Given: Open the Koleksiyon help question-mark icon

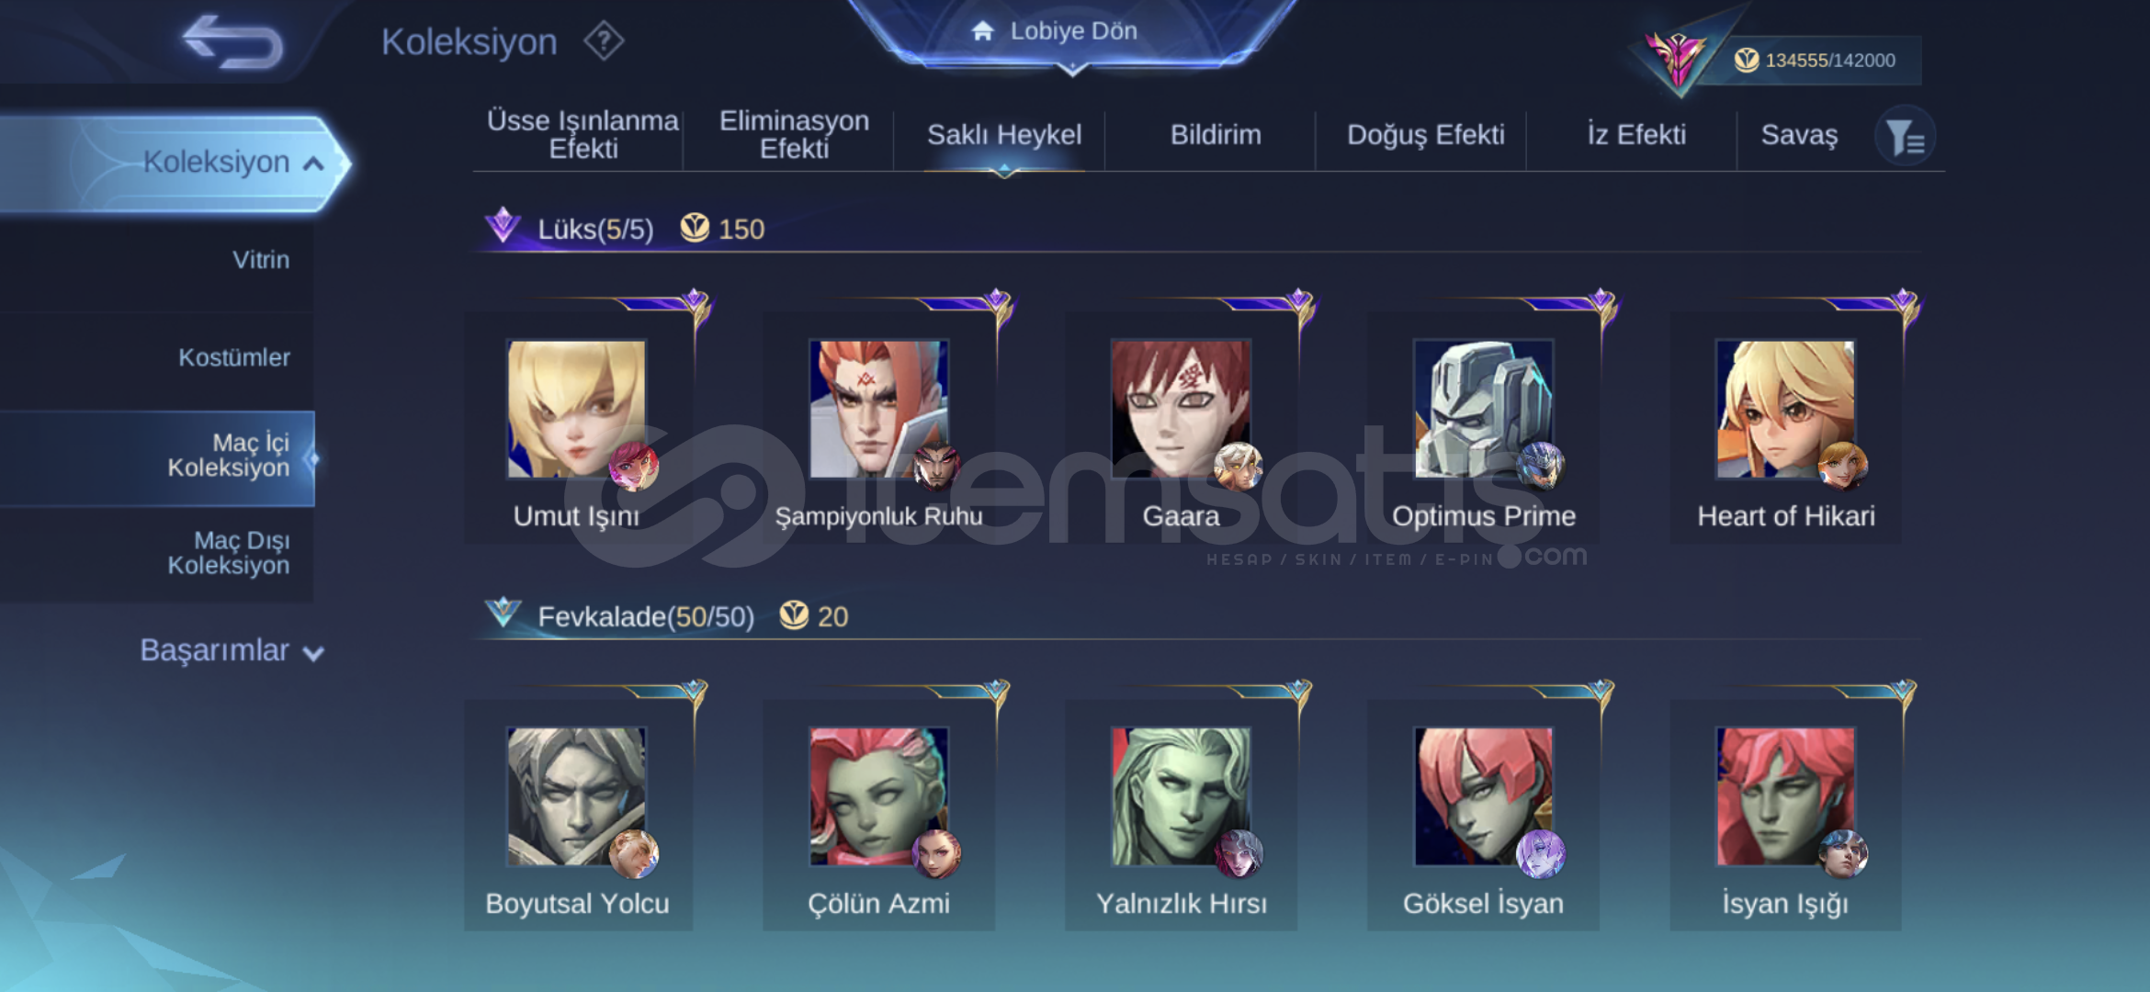Looking at the screenshot, I should (604, 41).
